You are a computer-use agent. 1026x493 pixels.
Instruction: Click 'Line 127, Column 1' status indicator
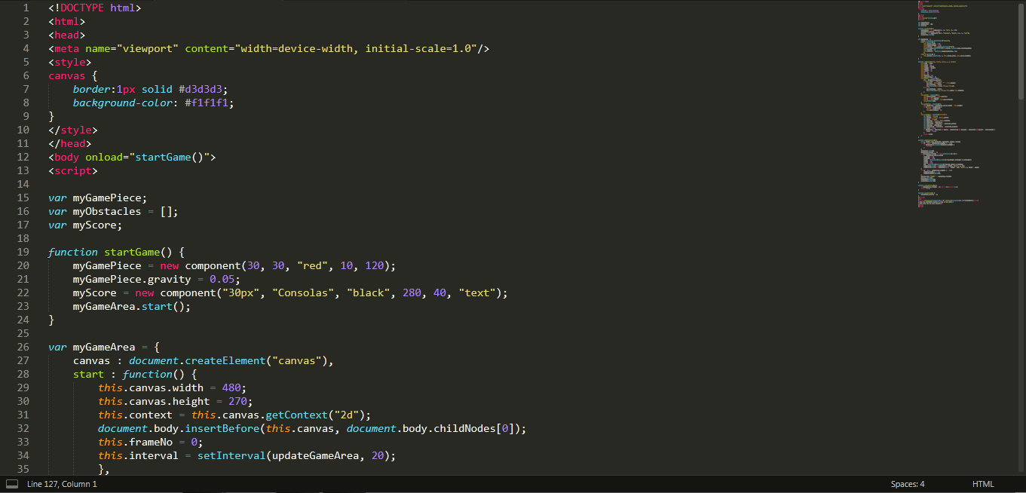click(62, 483)
